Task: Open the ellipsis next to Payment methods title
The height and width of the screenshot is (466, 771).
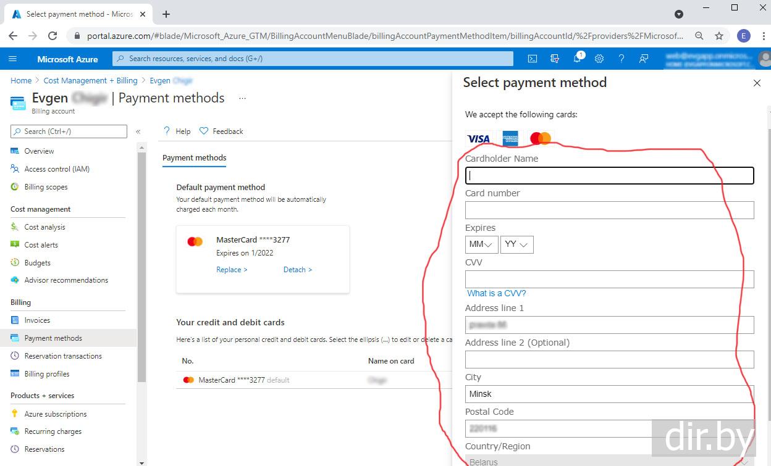Action: coord(243,98)
